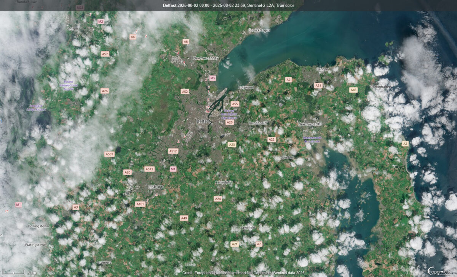
Task: Click the A57 road shield
Action: pos(105,54)
